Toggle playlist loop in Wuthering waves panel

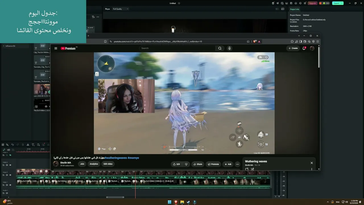[x=247, y=169]
